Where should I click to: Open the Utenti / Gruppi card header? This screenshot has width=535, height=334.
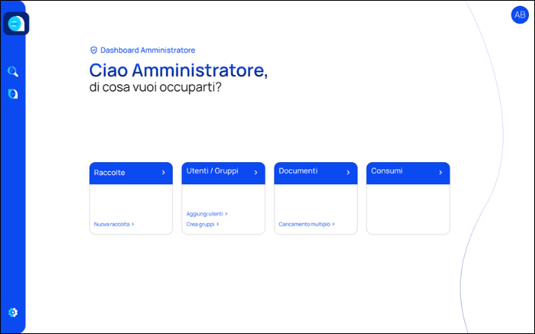click(x=223, y=173)
